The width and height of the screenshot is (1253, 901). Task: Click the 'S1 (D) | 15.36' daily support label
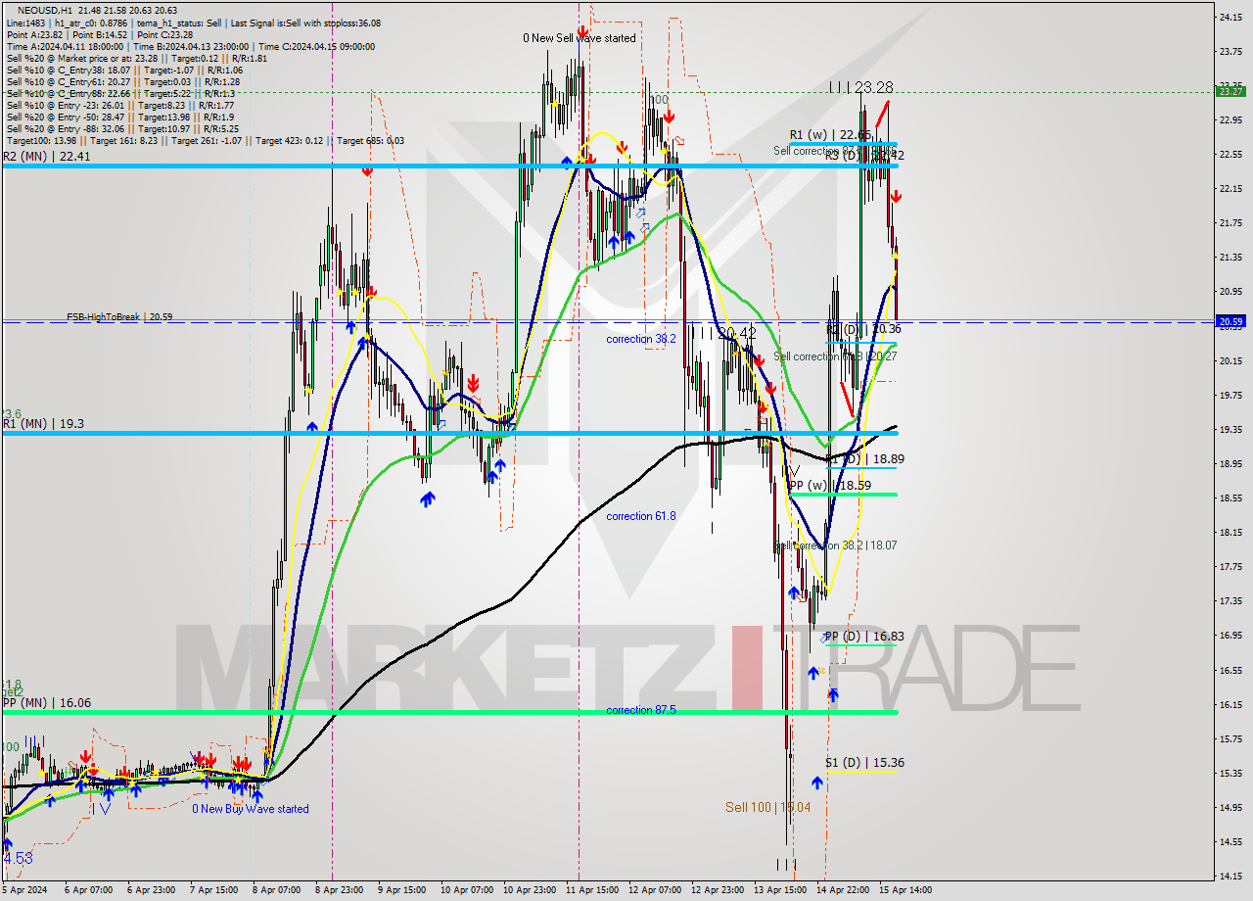(864, 763)
